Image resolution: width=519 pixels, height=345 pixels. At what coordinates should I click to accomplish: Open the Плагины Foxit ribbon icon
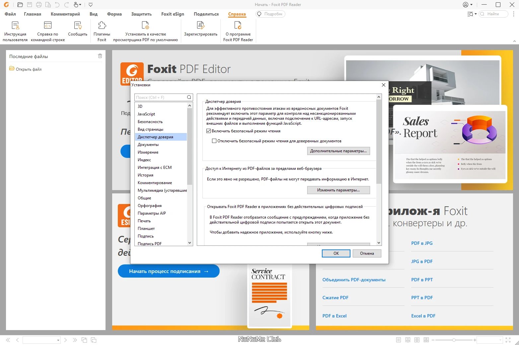(x=102, y=31)
